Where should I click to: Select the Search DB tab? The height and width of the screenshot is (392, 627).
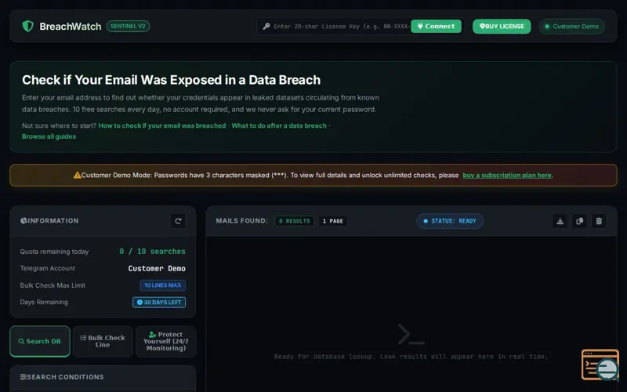pos(40,341)
